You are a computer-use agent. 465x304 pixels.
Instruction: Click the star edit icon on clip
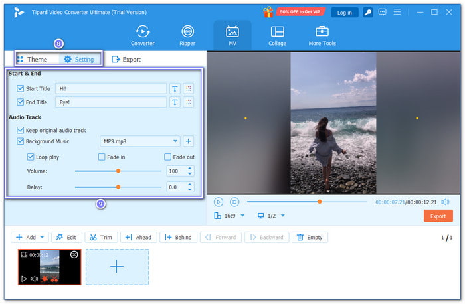(45, 279)
